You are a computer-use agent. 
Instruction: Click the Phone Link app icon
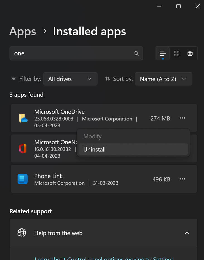pos(23,179)
